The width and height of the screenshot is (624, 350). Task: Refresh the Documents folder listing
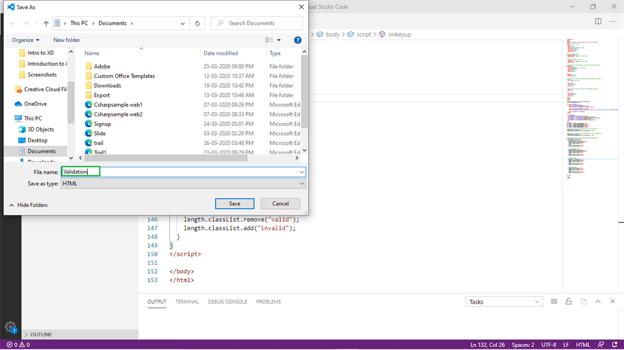[x=197, y=24]
